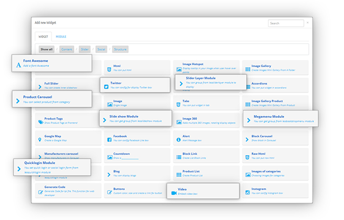Click the Quicklogin Module title text

[40, 163]
